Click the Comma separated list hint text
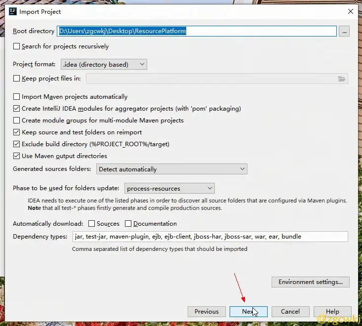 pyautogui.click(x=160, y=249)
